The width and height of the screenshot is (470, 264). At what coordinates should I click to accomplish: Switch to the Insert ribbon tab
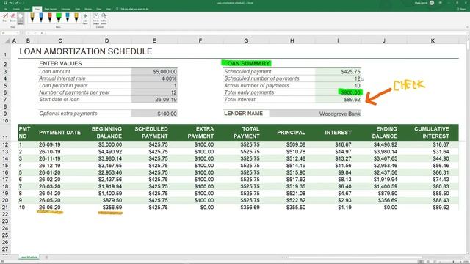pos(27,9)
